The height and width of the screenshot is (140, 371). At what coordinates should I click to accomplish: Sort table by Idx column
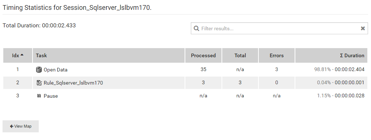pos(18,55)
